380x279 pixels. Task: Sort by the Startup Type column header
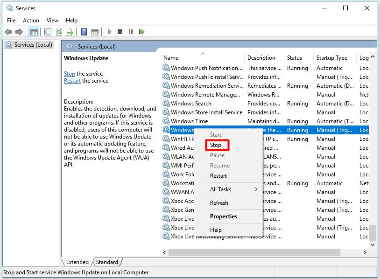pyautogui.click(x=334, y=58)
